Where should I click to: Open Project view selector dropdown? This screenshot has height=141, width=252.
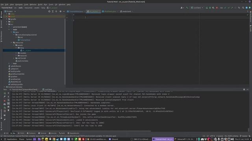pyautogui.click(x=10, y=11)
